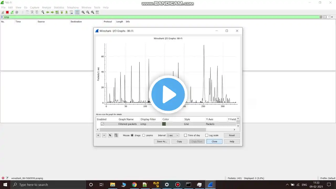Click the Destination column header
Image resolution: width=336 pixels, height=189 pixels.
click(76, 22)
